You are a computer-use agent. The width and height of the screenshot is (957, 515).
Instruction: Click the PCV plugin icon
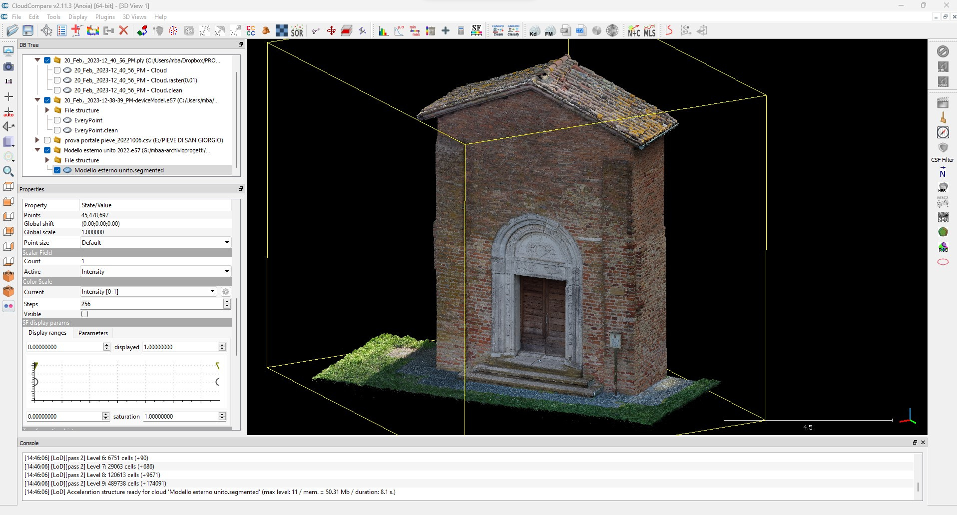tap(943, 217)
